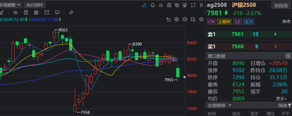The image size is (292, 116).
Task: Click the chart layout settings icon
Action: [x=193, y=19]
